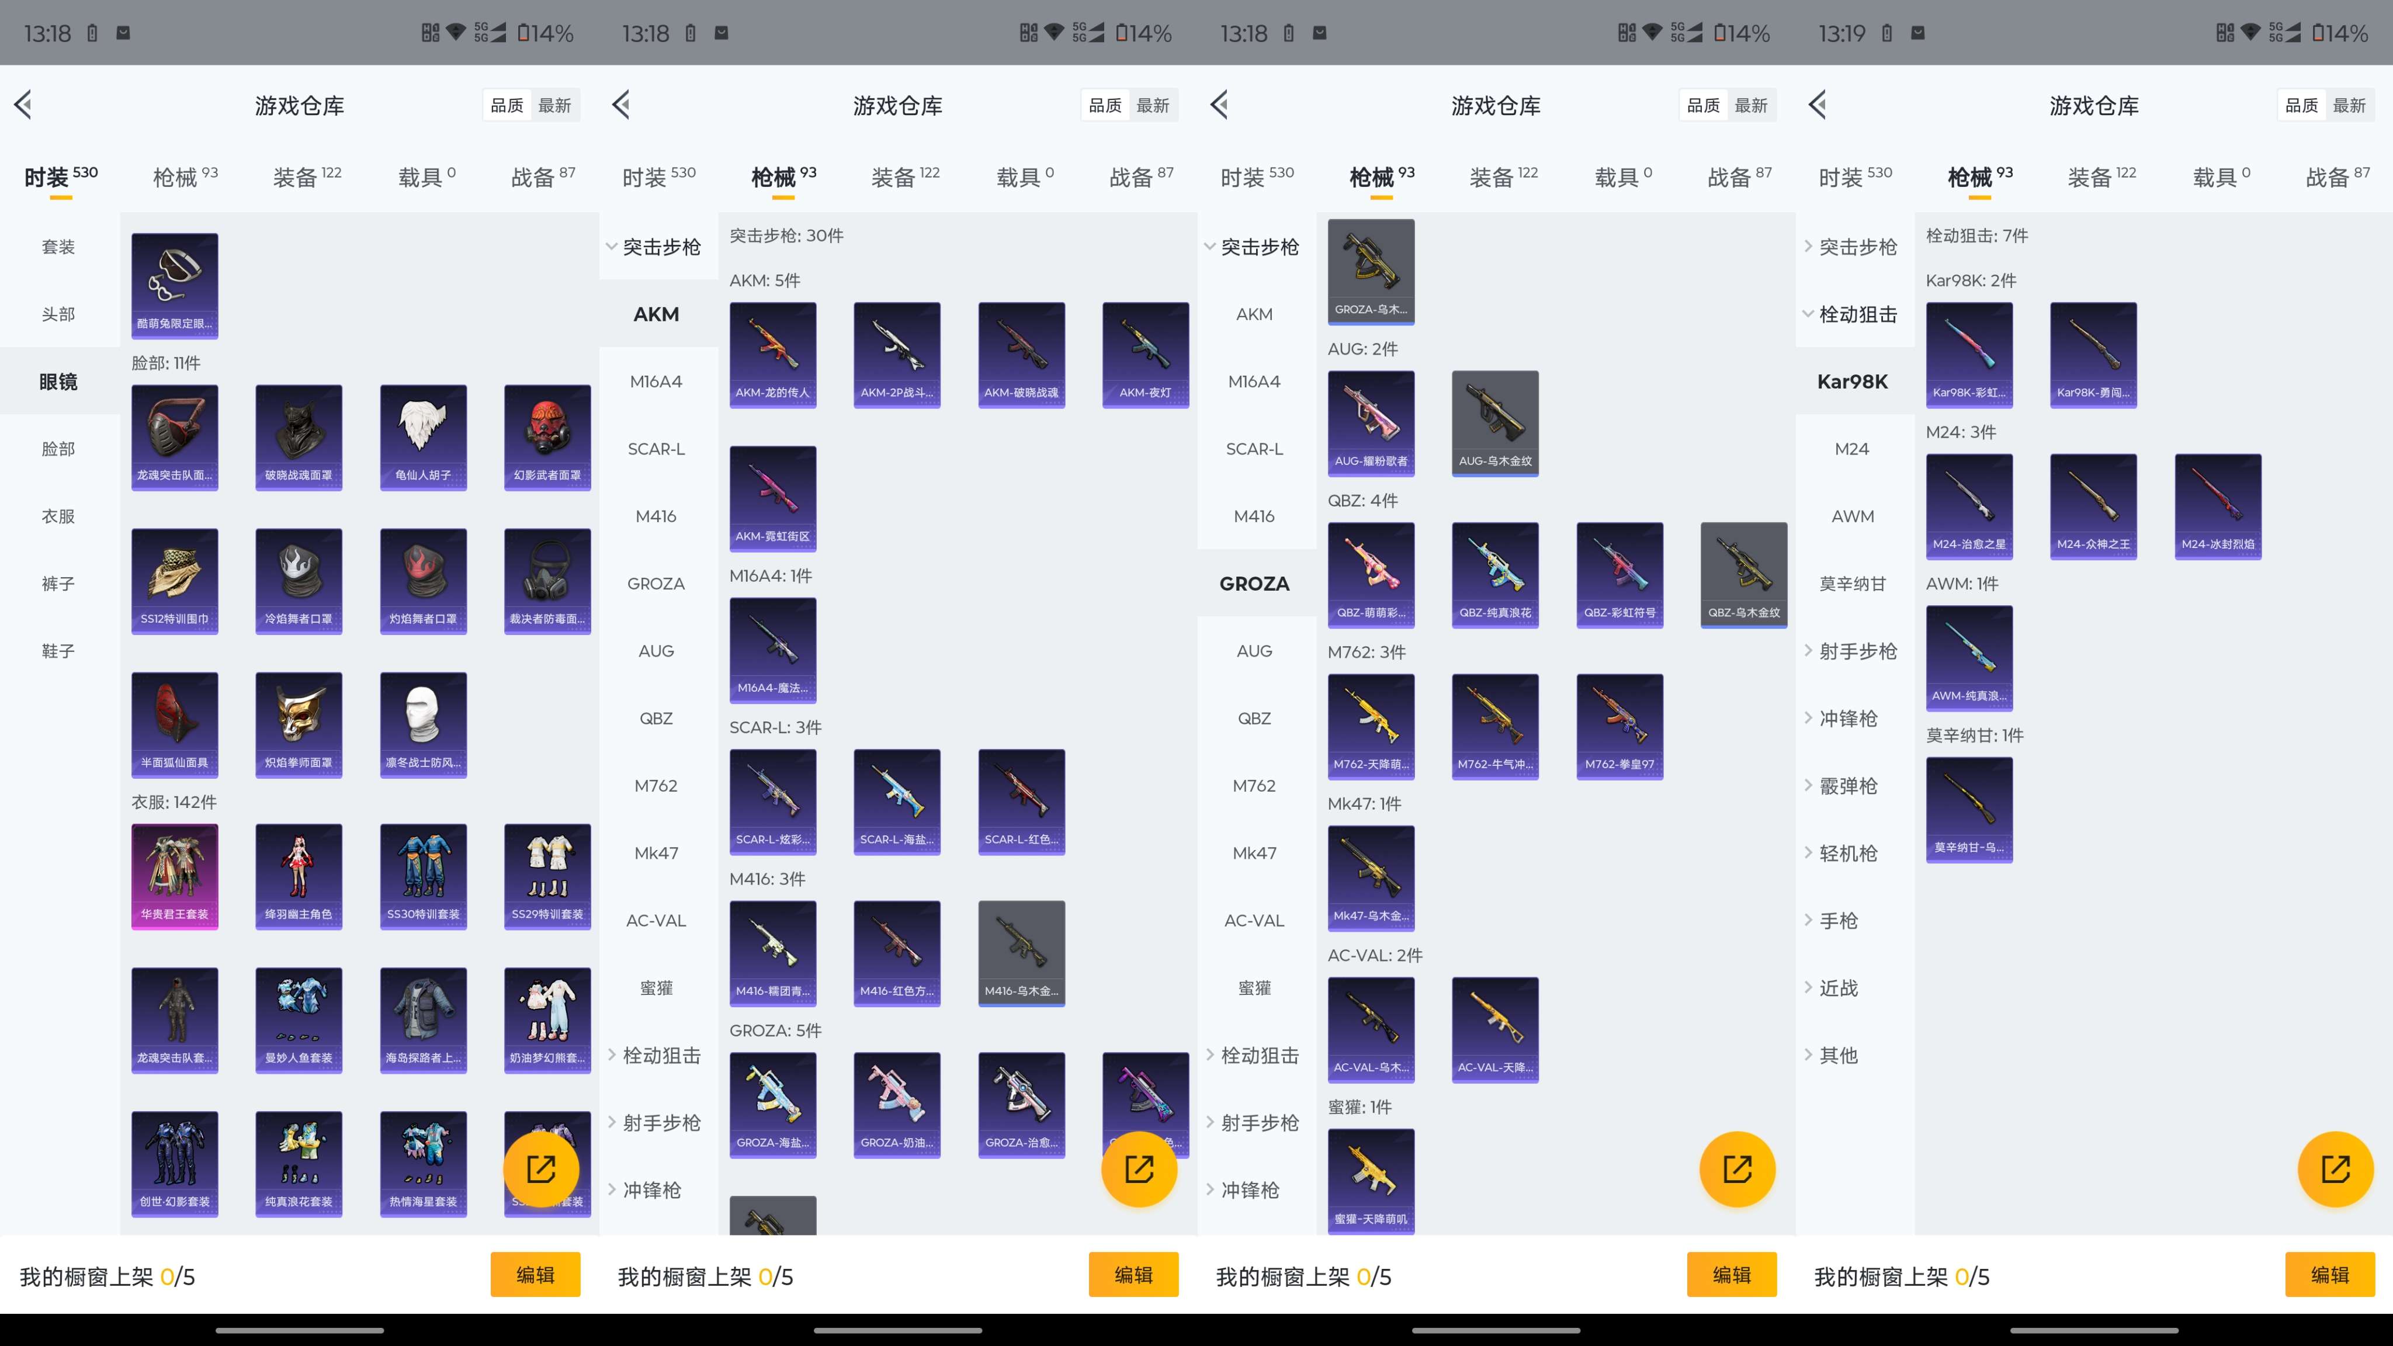The width and height of the screenshot is (2393, 1346).
Task: Tap 我的橱窗上架 0/5 on the 13:19 screen
Action: pyautogui.click(x=1902, y=1276)
